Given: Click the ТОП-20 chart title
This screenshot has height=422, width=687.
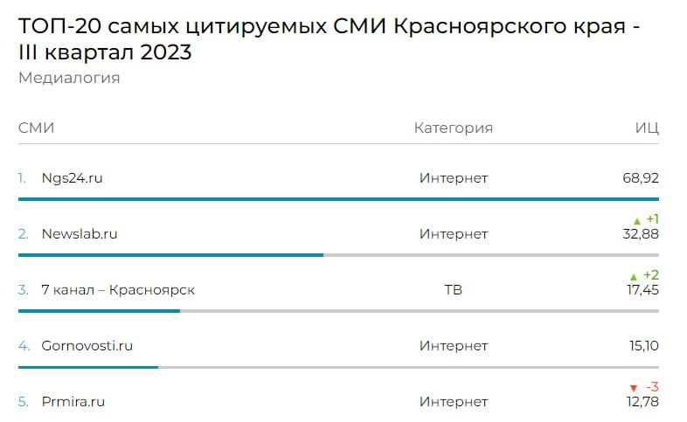Looking at the screenshot, I should 329,39.
